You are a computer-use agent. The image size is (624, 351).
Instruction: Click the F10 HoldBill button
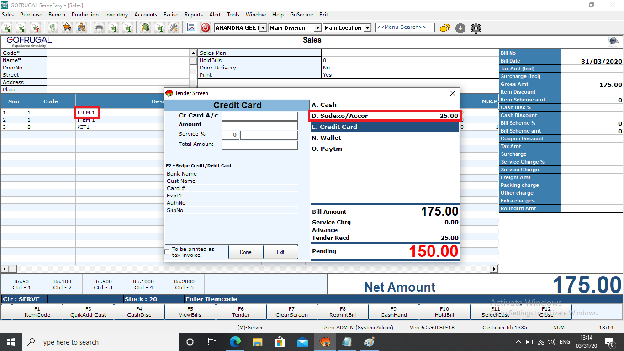[444, 312]
